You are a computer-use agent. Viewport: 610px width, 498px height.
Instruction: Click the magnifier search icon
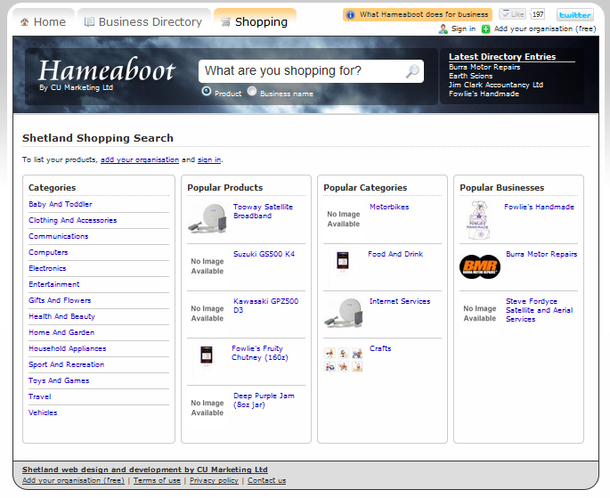(x=412, y=71)
